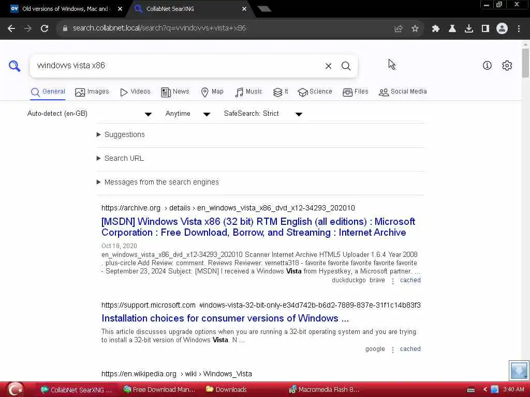This screenshot has width=530, height=397.
Task: Open Free Download Manager taskbar item
Action: (159, 390)
